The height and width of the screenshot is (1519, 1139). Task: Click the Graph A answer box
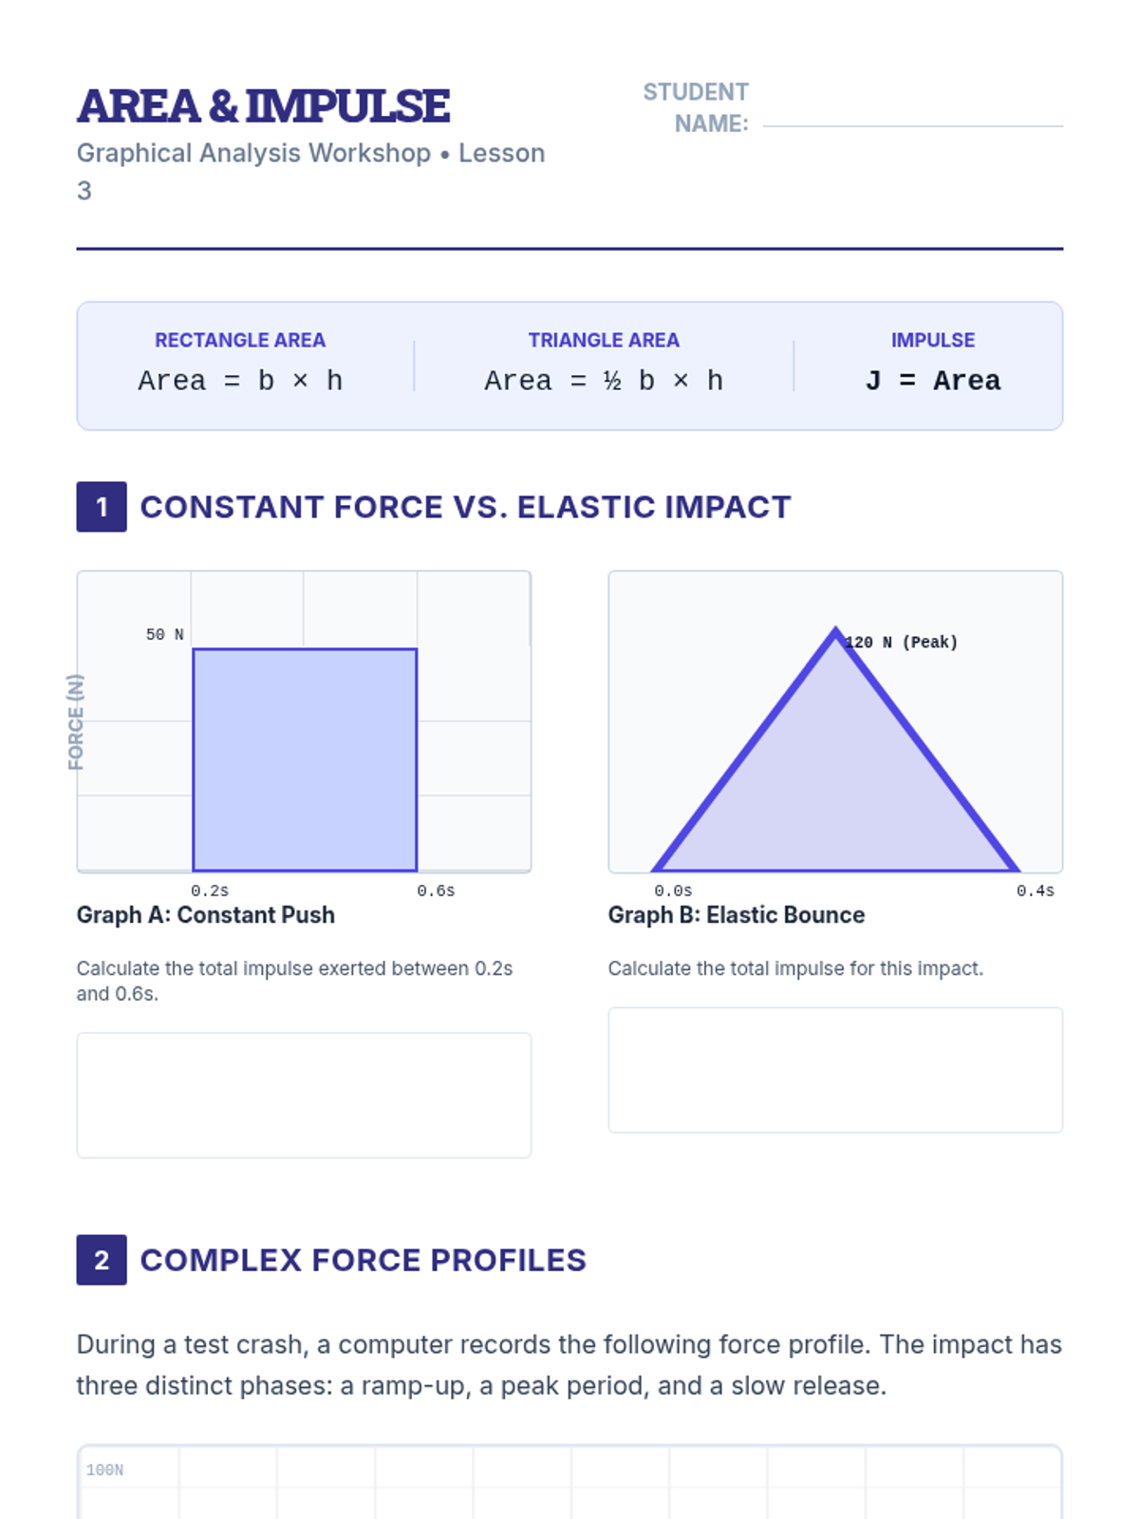pos(304,1095)
